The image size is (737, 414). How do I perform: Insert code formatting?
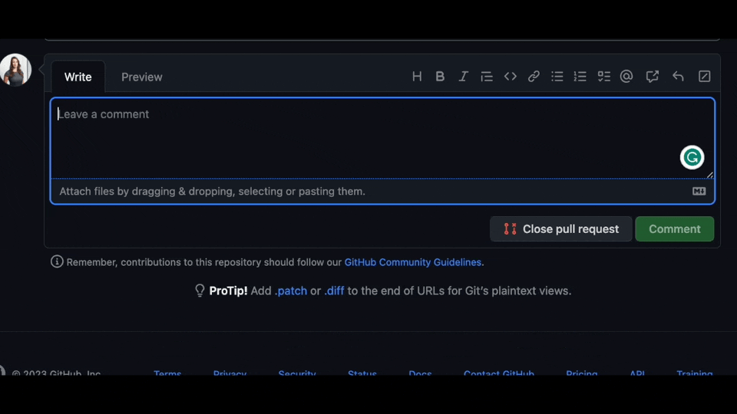(510, 77)
